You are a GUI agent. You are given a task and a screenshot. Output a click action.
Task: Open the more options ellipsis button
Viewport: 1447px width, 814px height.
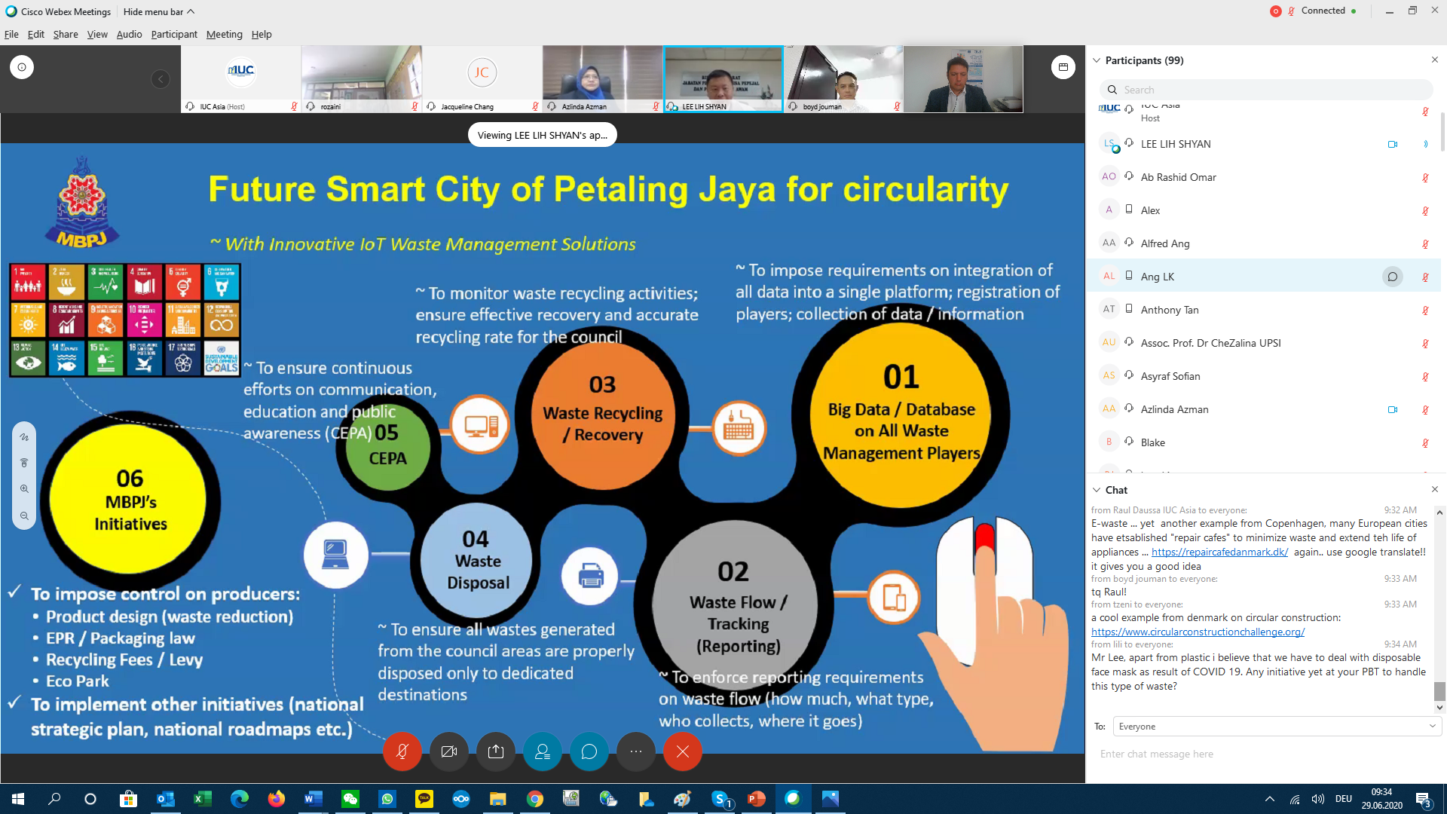pyautogui.click(x=636, y=751)
